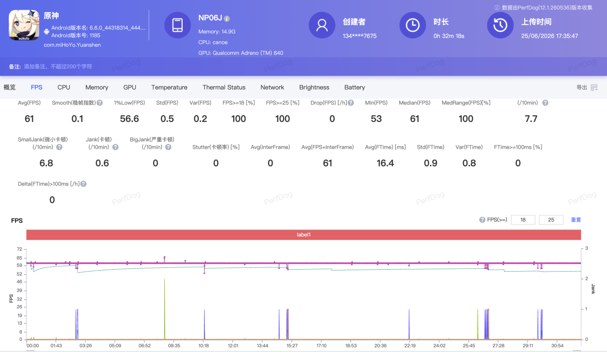
Task: Select the Battery tab
Action: coord(354,88)
